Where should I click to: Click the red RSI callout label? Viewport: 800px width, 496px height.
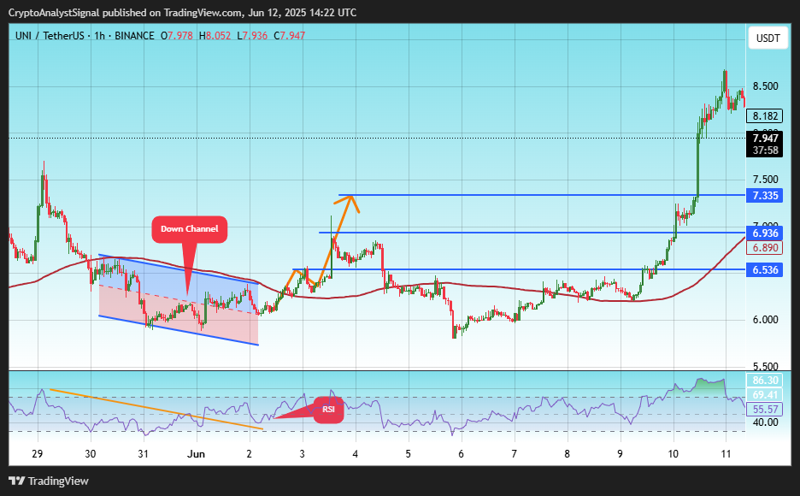[x=328, y=410]
